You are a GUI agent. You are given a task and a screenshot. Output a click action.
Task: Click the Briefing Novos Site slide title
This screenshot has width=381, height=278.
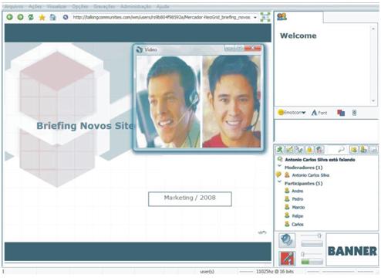[86, 126]
